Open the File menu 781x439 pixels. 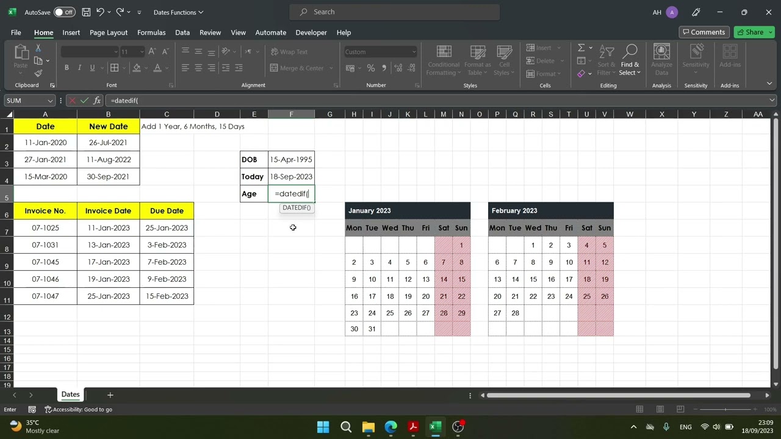point(16,32)
